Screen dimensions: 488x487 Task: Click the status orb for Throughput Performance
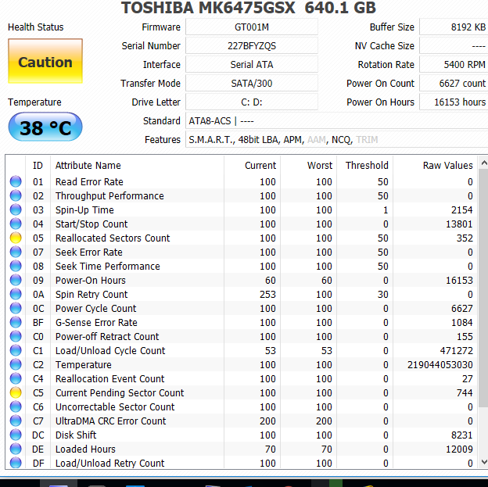pyautogui.click(x=16, y=195)
